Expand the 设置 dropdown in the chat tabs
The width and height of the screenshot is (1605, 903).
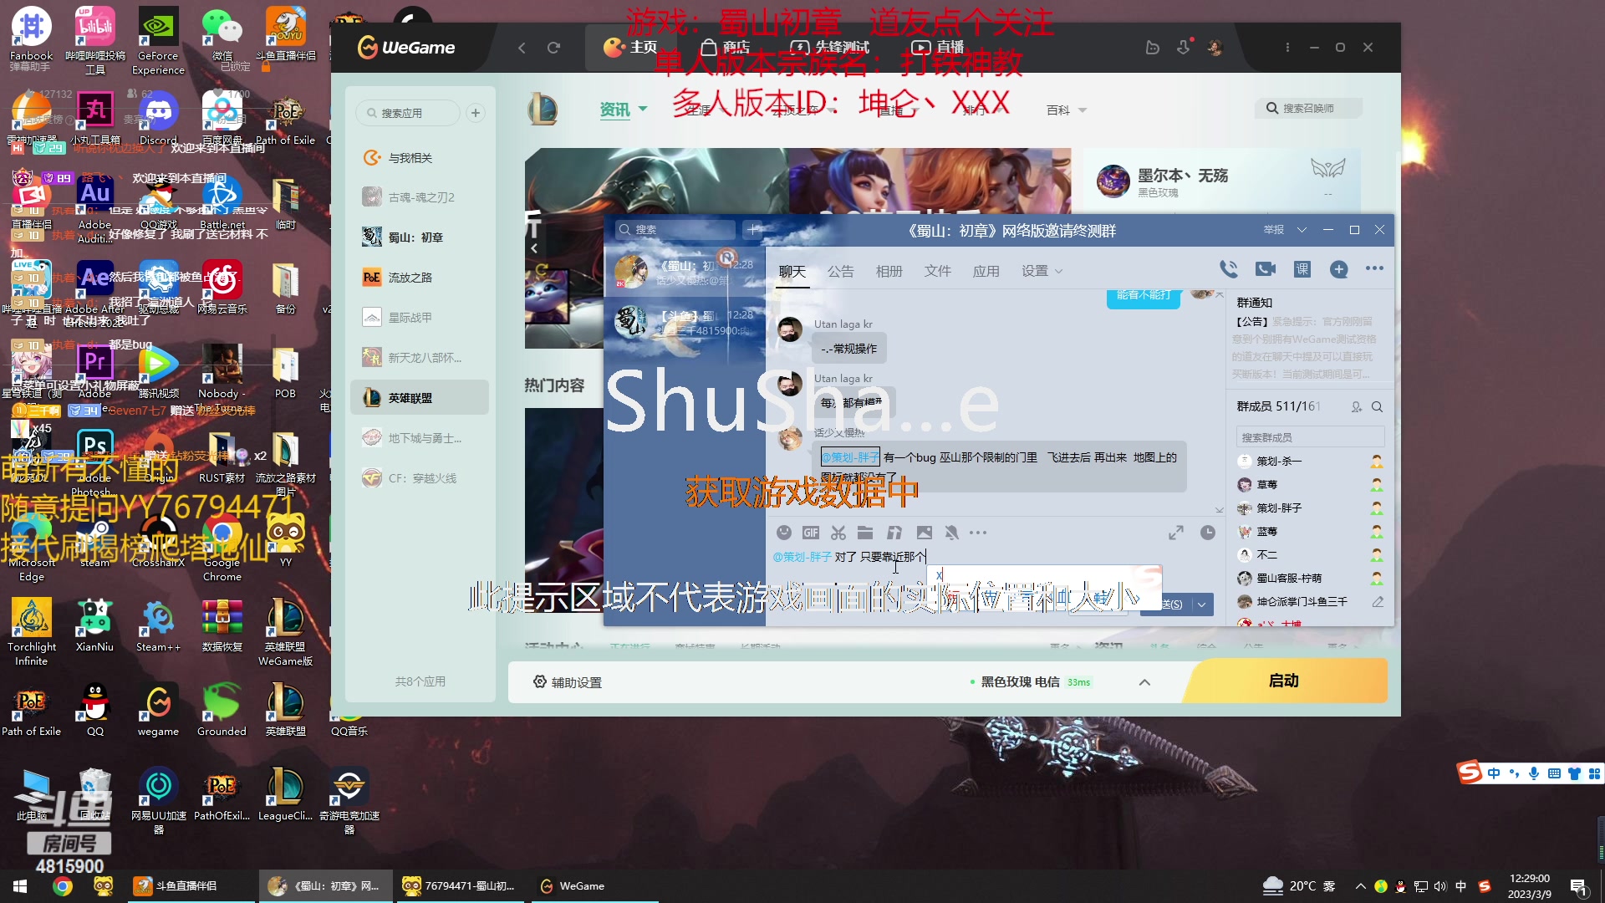tap(1059, 272)
